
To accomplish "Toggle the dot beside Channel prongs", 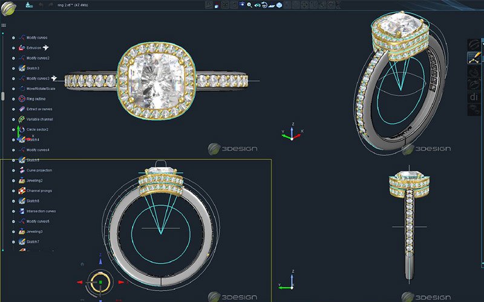I will [x=13, y=191].
